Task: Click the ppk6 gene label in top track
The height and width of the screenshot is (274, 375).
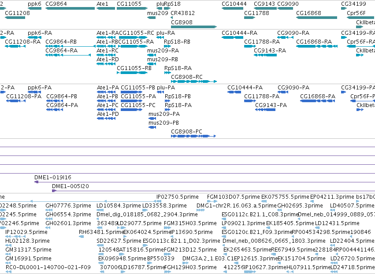Action: pos(34,4)
